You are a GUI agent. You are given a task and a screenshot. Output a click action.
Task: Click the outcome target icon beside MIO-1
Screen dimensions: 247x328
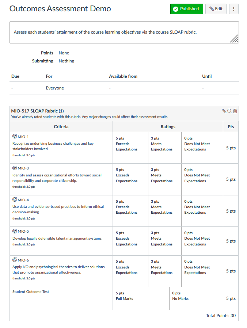tap(15, 136)
